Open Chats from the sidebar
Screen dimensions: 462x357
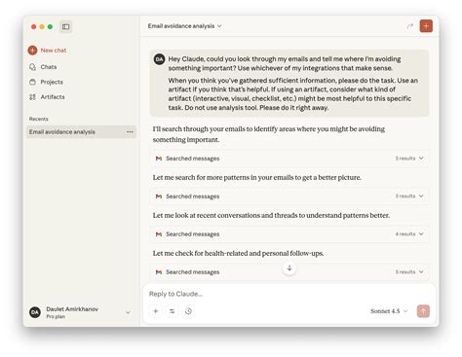(x=49, y=67)
